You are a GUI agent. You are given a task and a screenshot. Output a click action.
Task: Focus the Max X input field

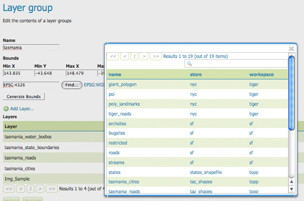(81, 73)
